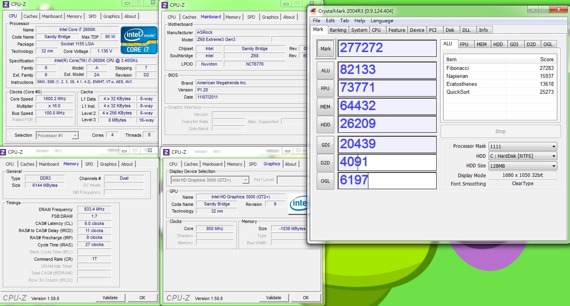Screen dimensions: 570x306
Task: Select the Feature tab in CrystalMark
Action: click(x=397, y=30)
